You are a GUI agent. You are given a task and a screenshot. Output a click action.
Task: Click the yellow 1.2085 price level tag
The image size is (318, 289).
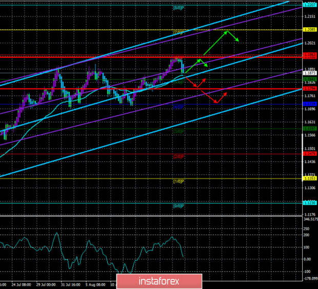tap(310, 30)
